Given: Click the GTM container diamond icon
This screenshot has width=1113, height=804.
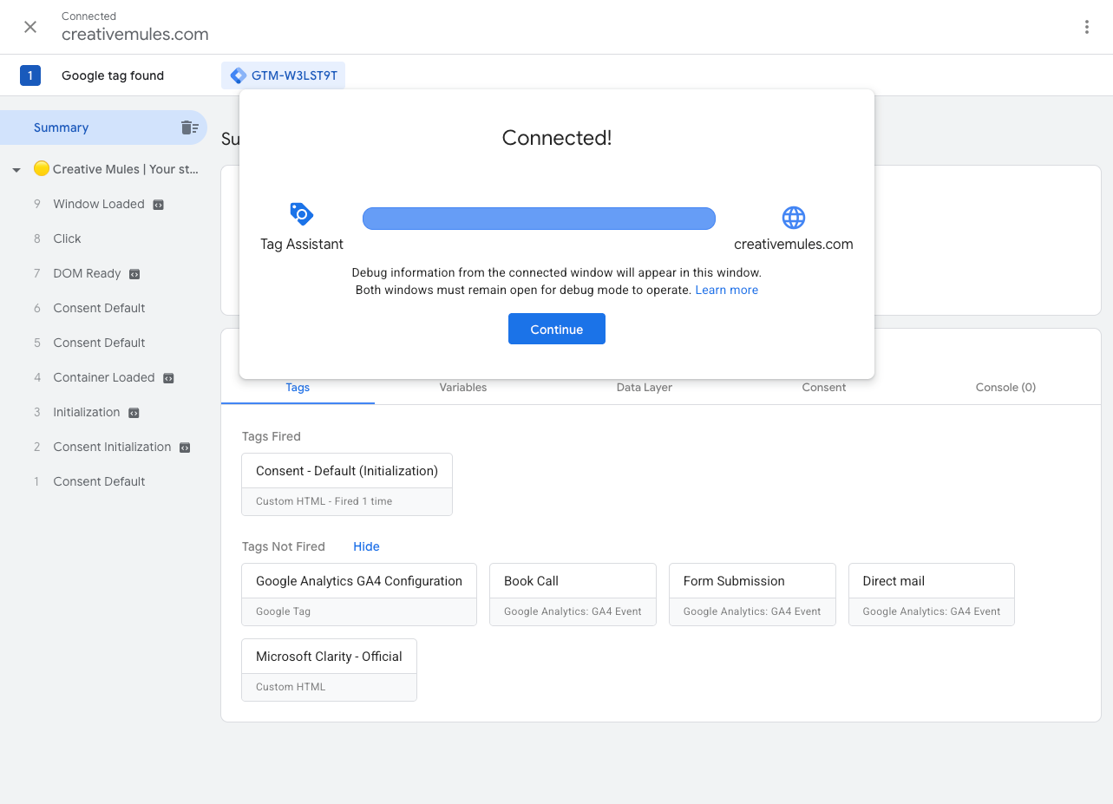Looking at the screenshot, I should point(238,75).
